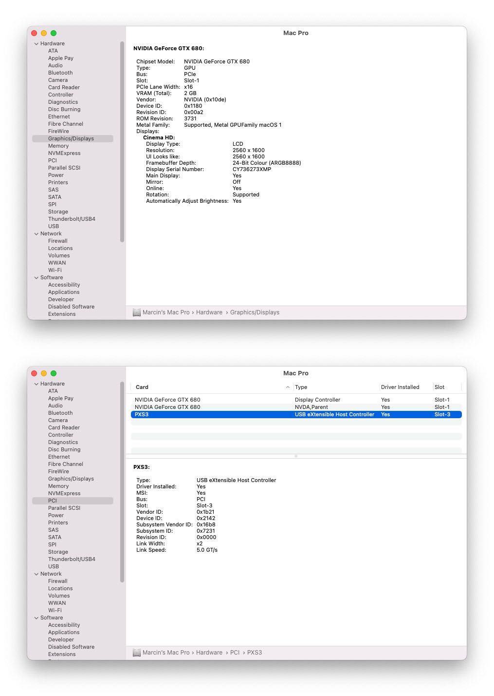The height and width of the screenshot is (696, 494).
Task: Click PXS3 in bottom window path bar
Action: tap(255, 653)
